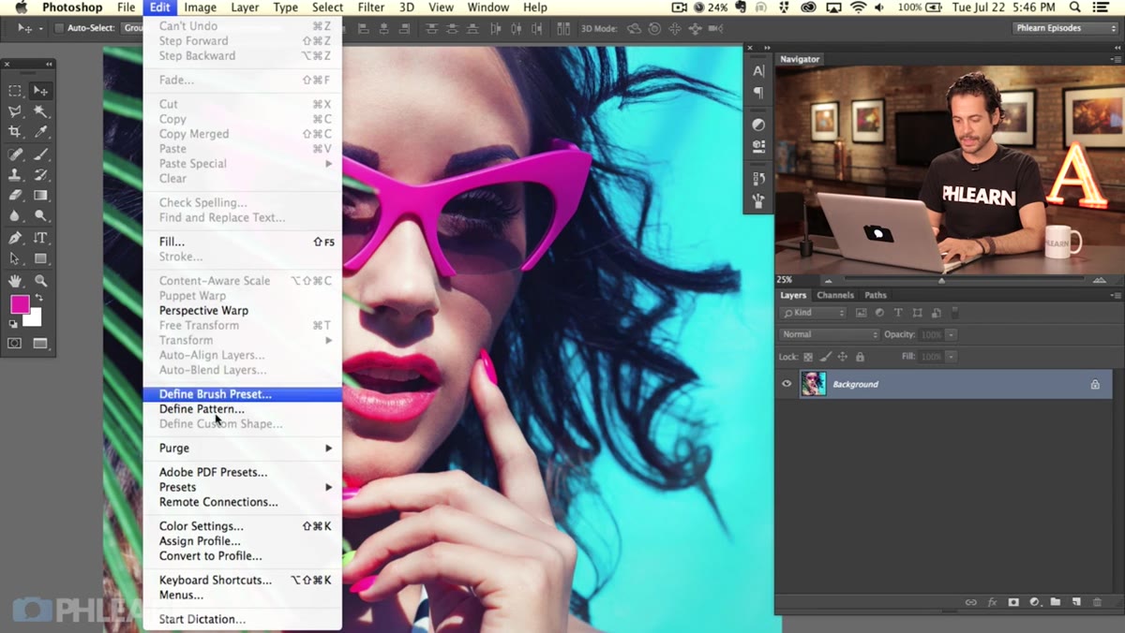Open the Normal blend mode dropdown

pos(830,334)
